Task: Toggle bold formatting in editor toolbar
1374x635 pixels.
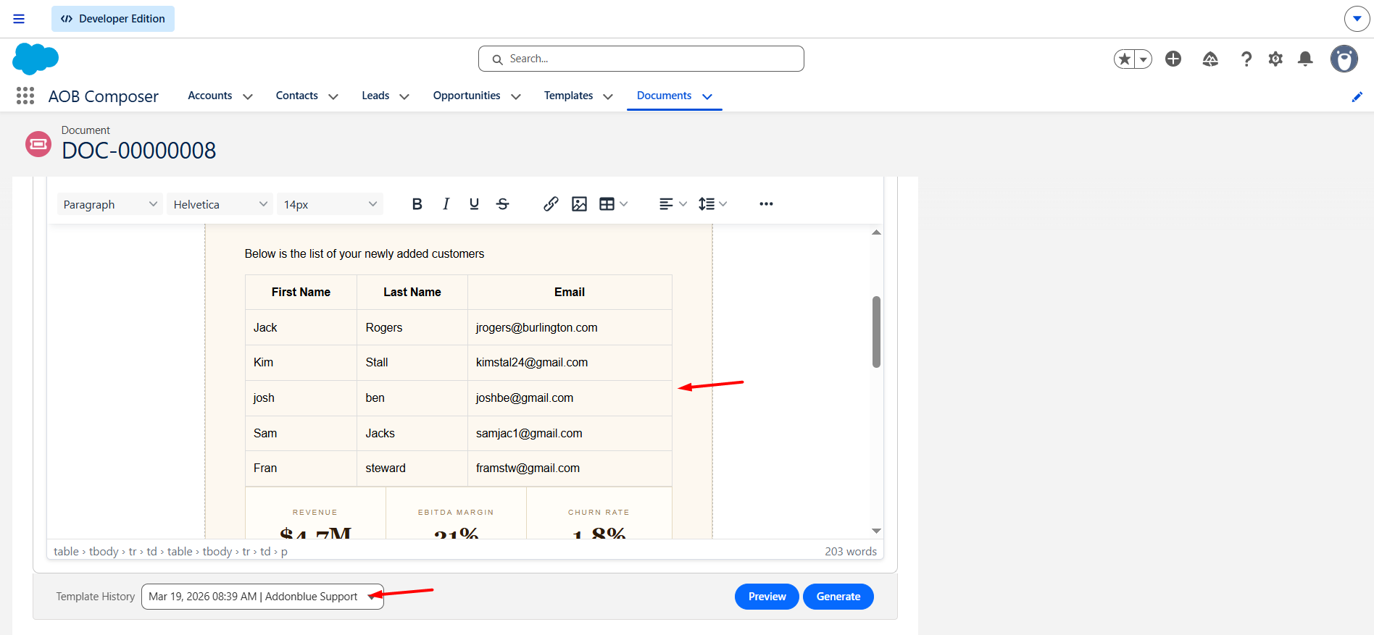Action: (x=417, y=204)
